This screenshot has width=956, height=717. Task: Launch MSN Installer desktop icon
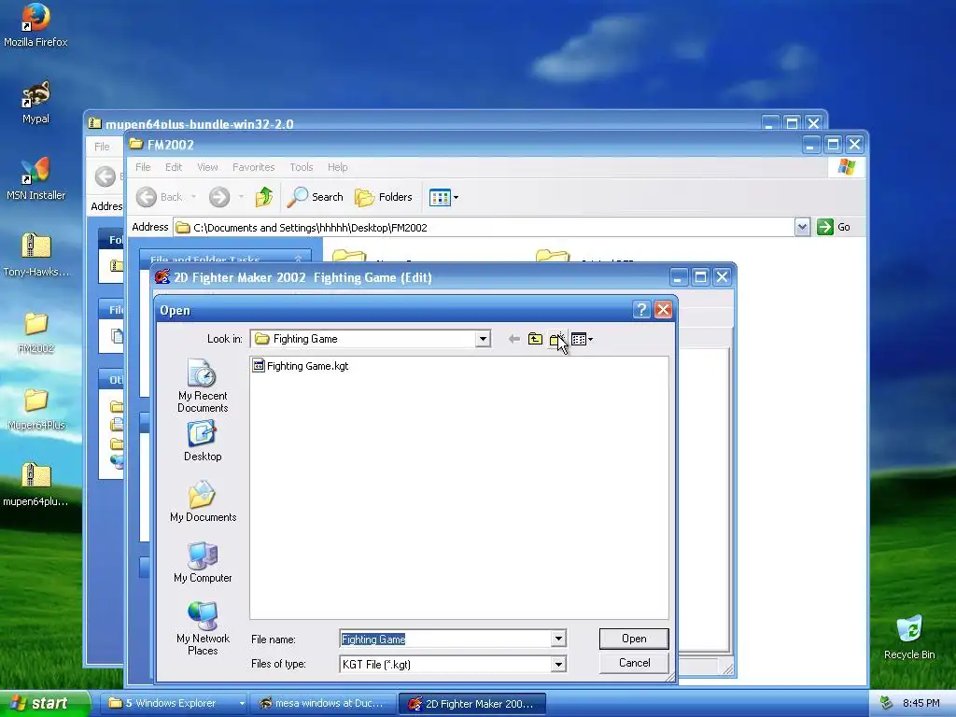pyautogui.click(x=35, y=179)
